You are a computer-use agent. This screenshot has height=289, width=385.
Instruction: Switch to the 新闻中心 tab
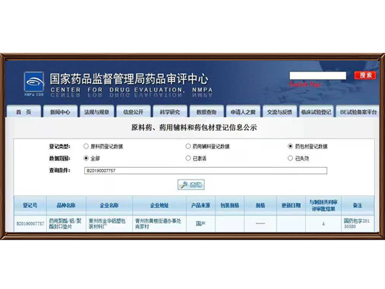[60, 112]
